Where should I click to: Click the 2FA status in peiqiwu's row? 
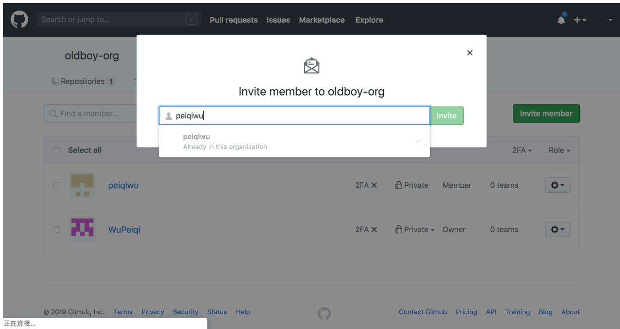click(x=367, y=186)
